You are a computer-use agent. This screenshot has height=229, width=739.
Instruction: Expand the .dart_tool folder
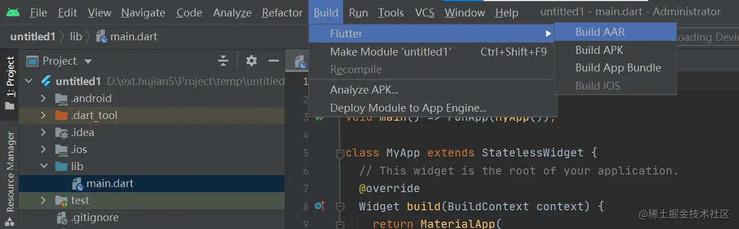click(43, 116)
